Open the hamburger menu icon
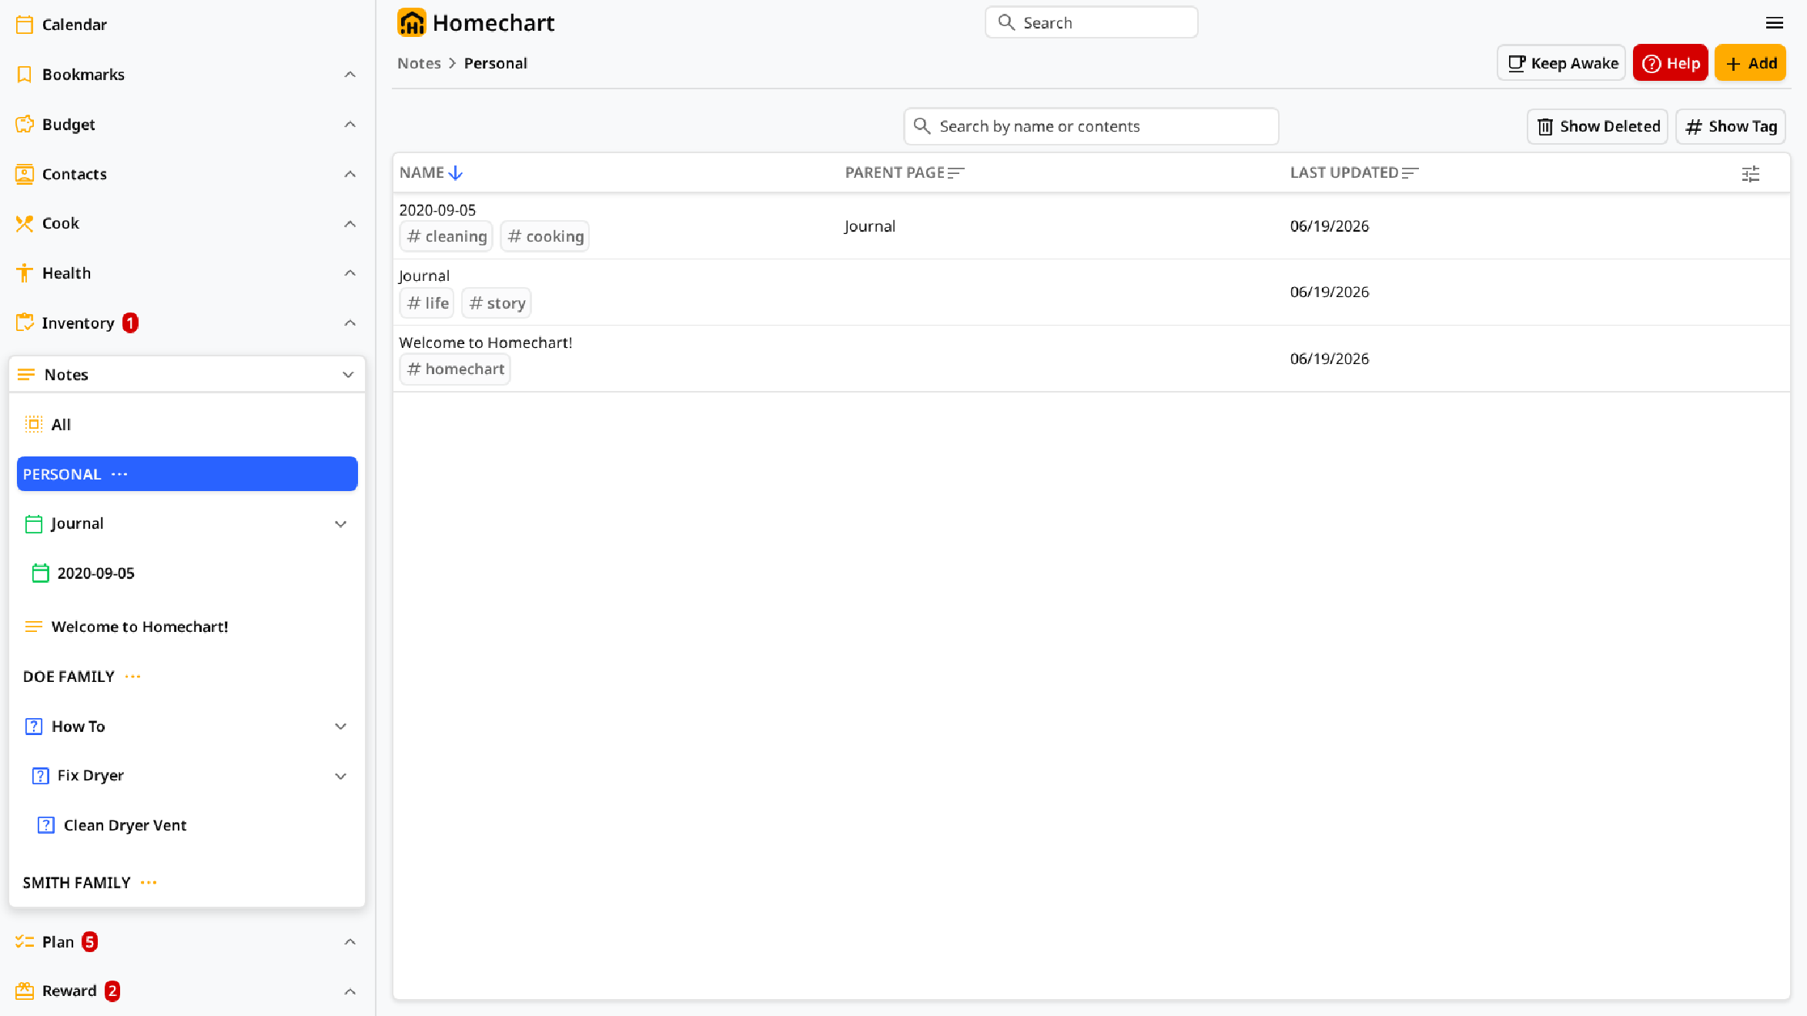Screen dimensions: 1807x1016 [1775, 23]
